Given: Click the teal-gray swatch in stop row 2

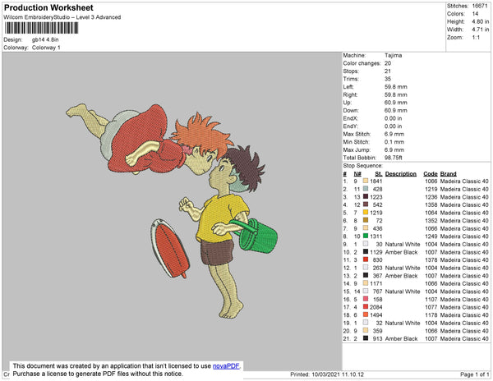Looking at the screenshot, I should click(366, 189).
